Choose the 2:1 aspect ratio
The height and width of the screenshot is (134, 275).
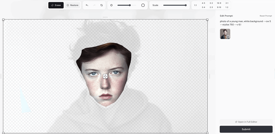(227, 3)
